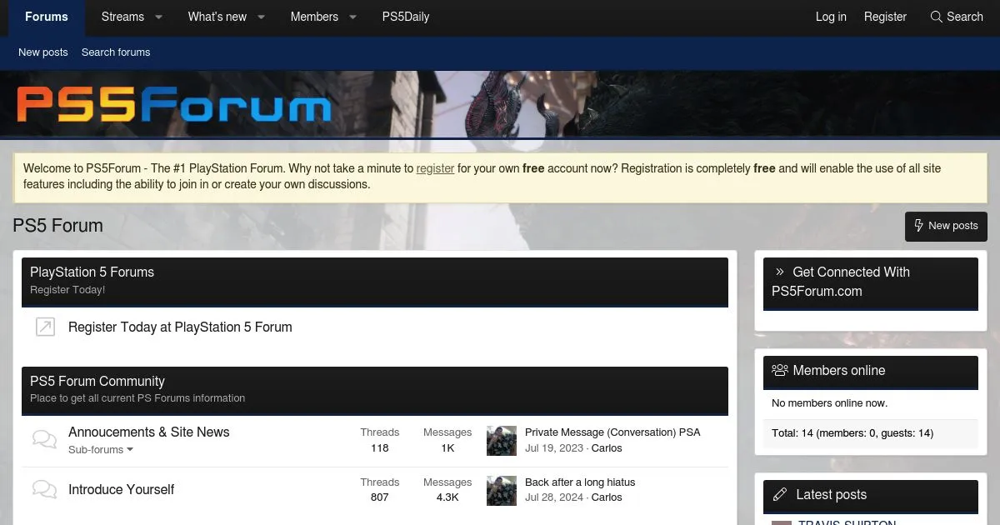Follow the register link in the welcome notice
The width and height of the screenshot is (1000, 525).
tap(435, 168)
